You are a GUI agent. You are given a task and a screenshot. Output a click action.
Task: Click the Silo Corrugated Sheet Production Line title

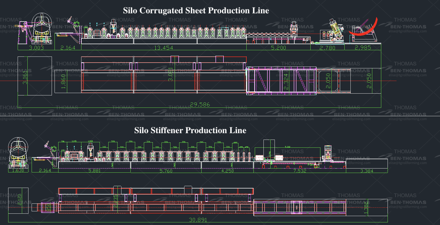coord(196,11)
